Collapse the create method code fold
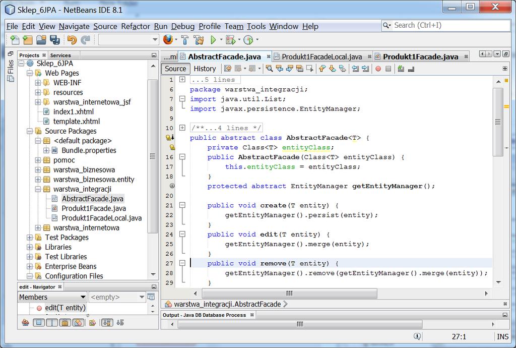Image resolution: width=516 pixels, height=348 pixels. [x=182, y=205]
